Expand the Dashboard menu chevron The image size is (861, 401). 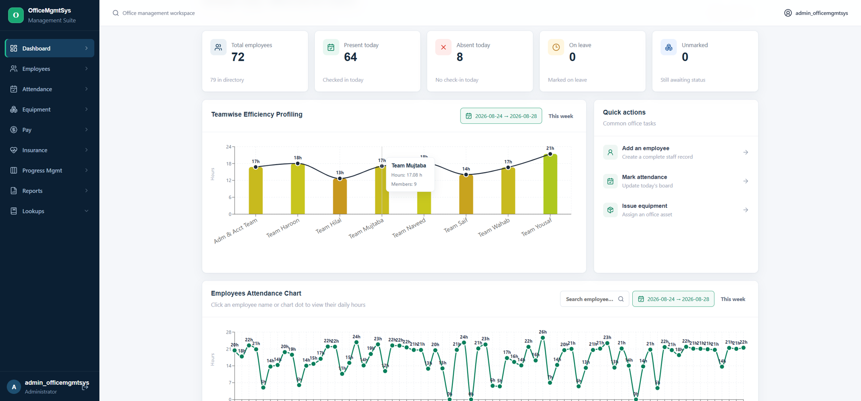[x=87, y=48]
